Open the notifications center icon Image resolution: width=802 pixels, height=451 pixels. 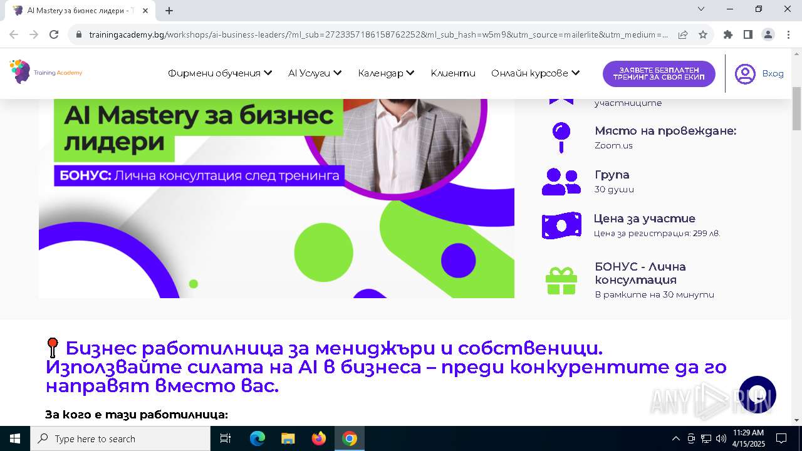(x=781, y=438)
